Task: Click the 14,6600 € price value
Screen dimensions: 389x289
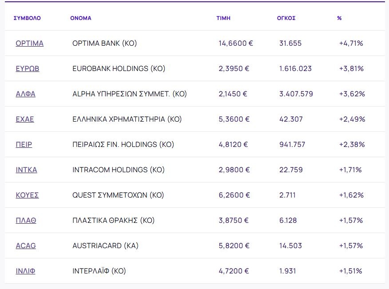Action: click(x=235, y=44)
